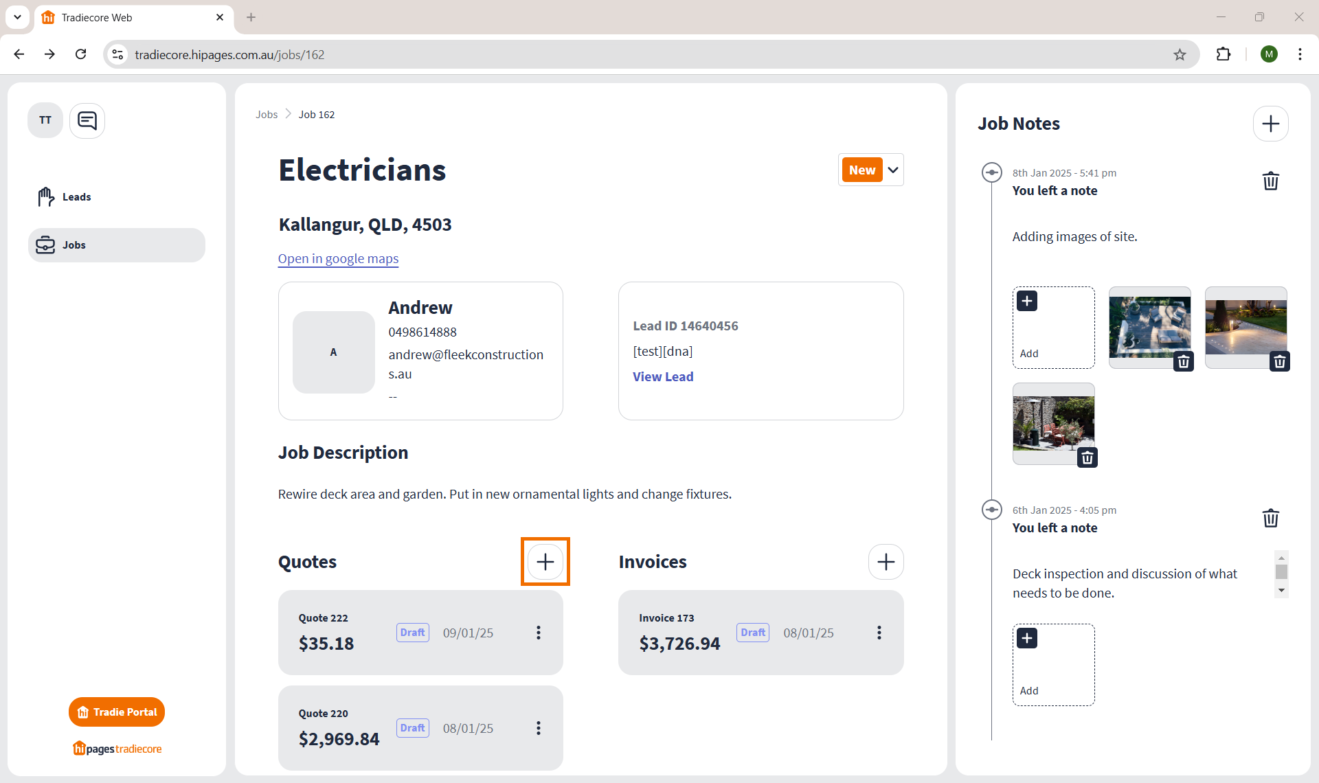This screenshot has height=783, width=1319.
Task: Delete the 6th Jan 2025 note
Action: pyautogui.click(x=1270, y=519)
